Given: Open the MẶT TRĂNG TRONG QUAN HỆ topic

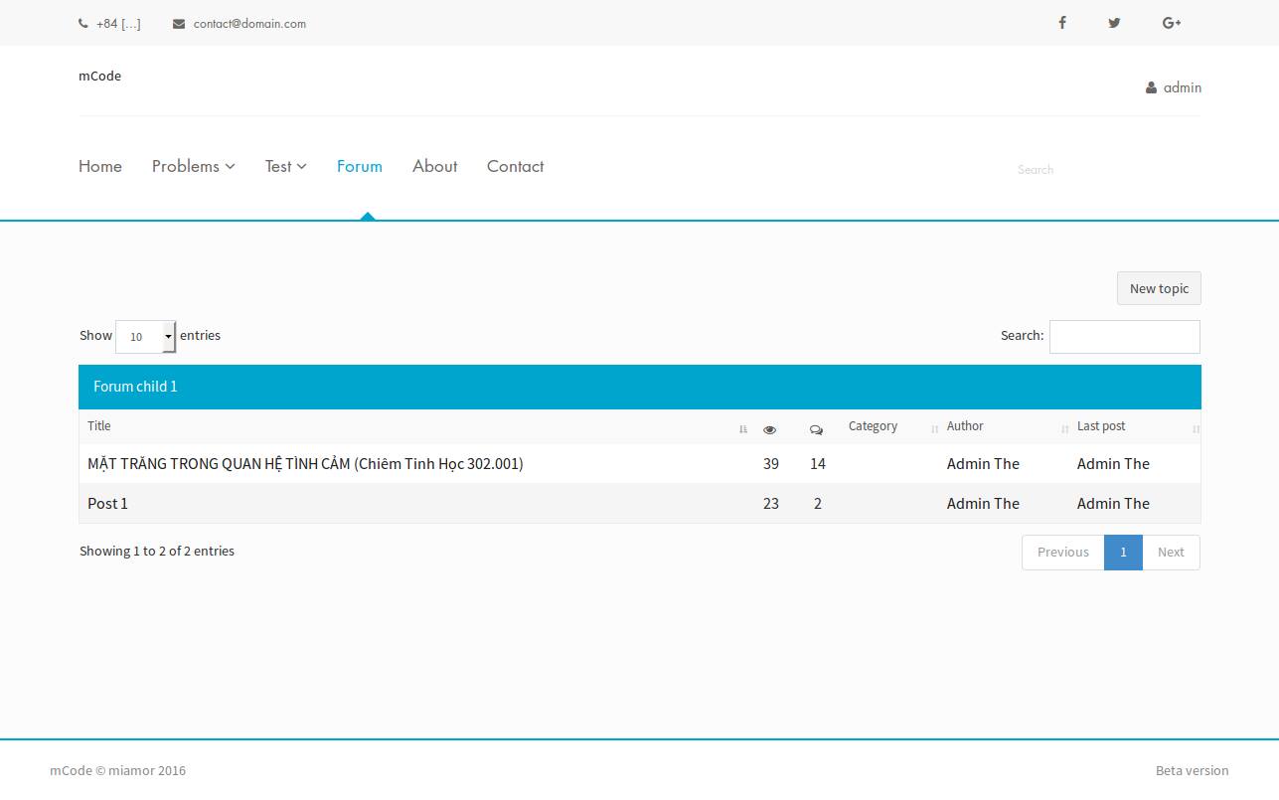Looking at the screenshot, I should (305, 464).
